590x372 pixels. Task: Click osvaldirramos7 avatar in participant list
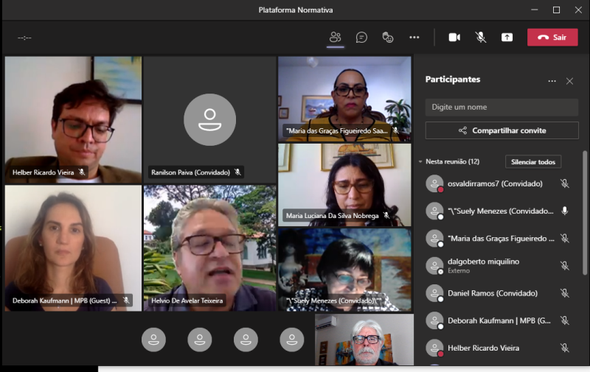click(434, 183)
